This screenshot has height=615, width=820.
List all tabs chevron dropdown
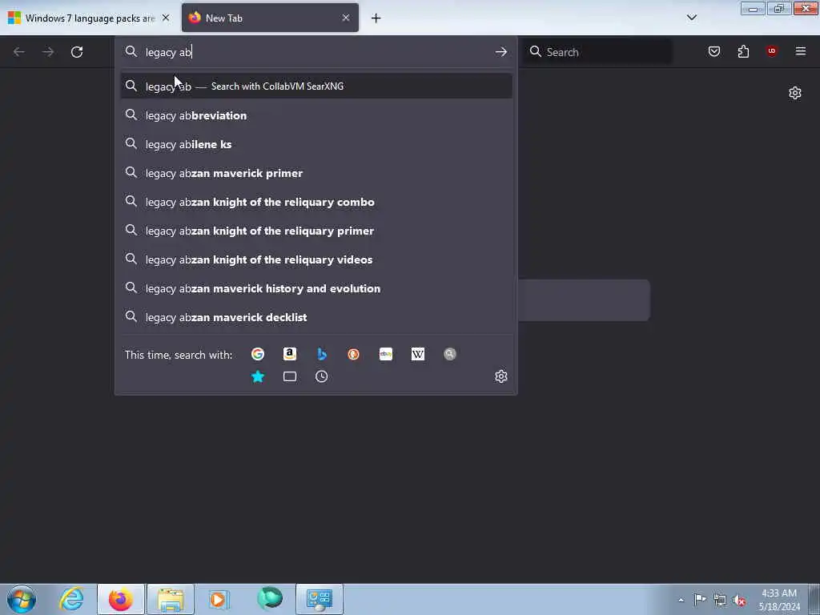click(x=692, y=18)
